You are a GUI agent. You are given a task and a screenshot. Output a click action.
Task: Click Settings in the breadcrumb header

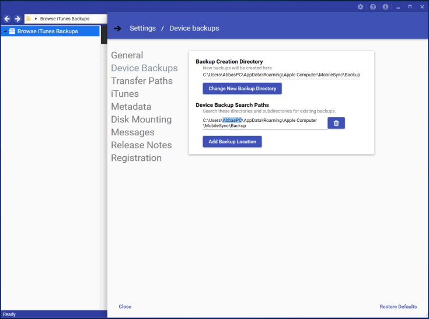[142, 29]
